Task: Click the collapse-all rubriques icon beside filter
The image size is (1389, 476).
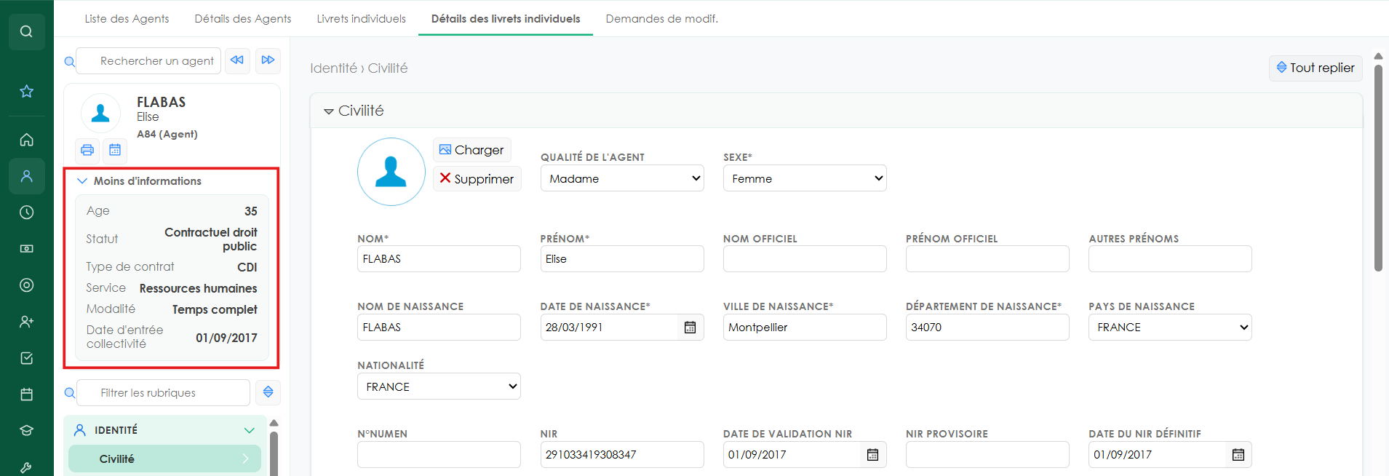Action: click(268, 392)
